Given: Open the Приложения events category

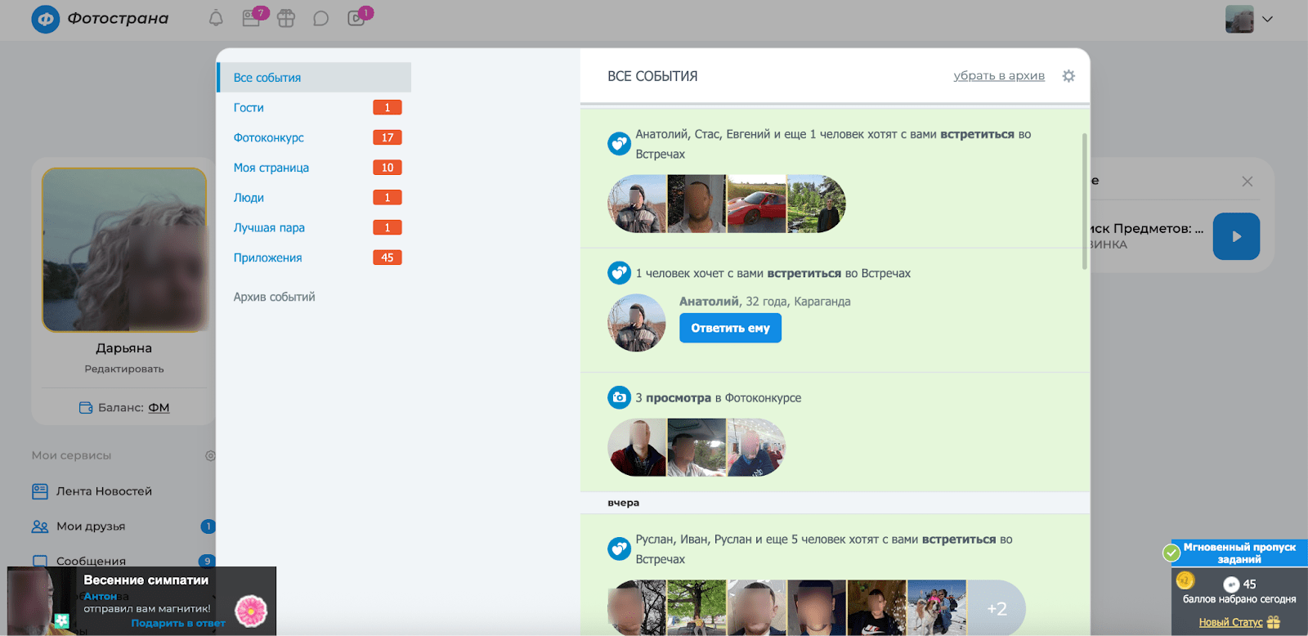Looking at the screenshot, I should [267, 258].
